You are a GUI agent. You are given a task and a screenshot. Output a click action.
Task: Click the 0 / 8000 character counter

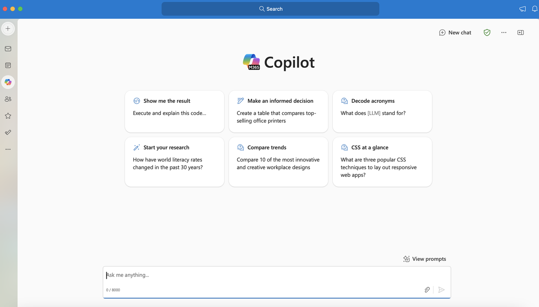113,290
